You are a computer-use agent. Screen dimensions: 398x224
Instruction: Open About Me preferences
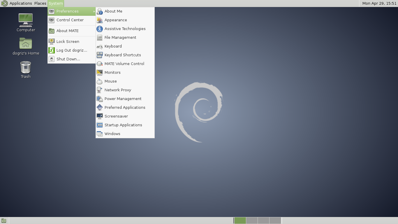[x=125, y=11]
